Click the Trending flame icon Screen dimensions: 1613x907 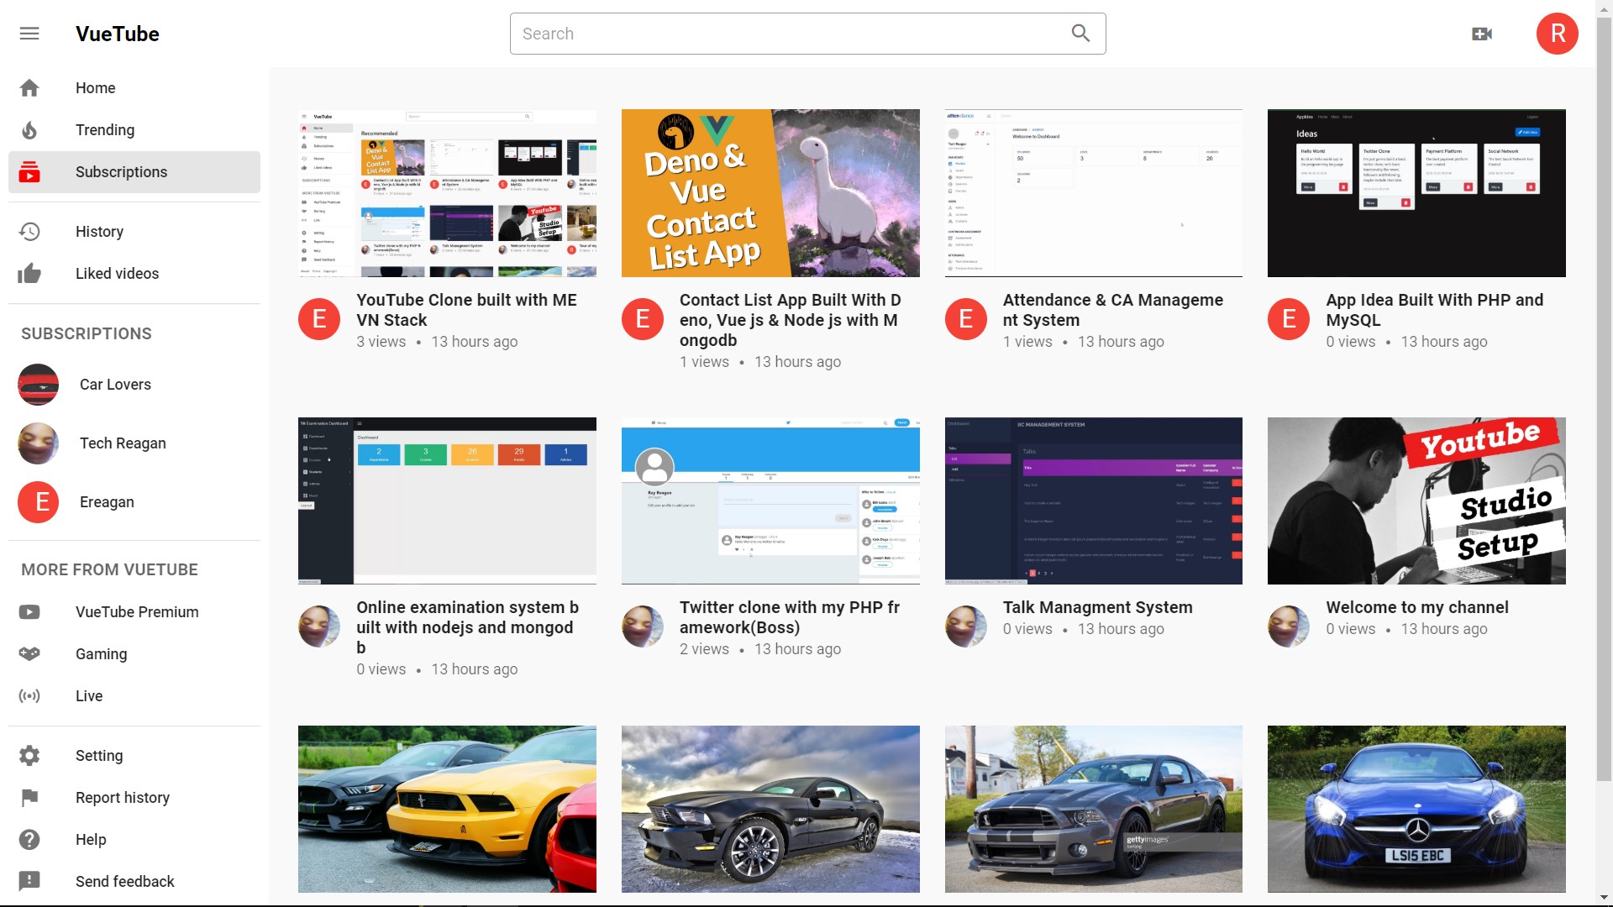point(29,130)
